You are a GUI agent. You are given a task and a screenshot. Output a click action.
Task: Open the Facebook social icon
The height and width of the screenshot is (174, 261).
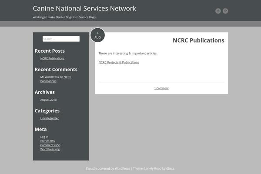coord(218,11)
